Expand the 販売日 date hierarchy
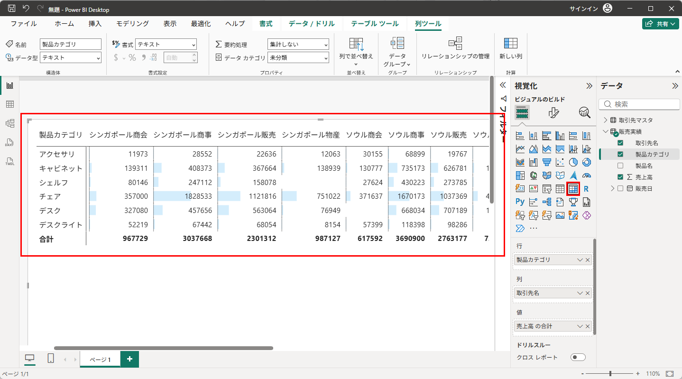This screenshot has height=379, width=682. click(x=612, y=188)
